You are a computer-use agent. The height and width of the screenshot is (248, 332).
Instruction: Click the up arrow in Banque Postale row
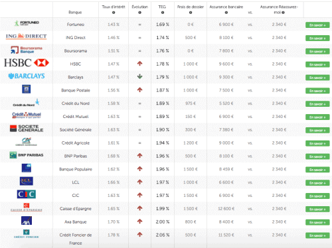click(139, 90)
